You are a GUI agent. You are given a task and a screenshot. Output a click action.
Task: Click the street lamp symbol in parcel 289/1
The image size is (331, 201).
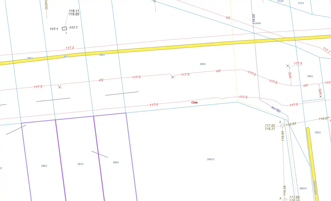pos(172,77)
